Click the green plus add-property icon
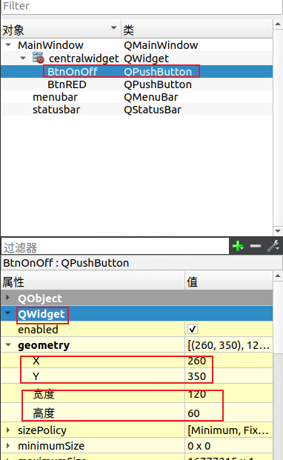 pos(238,246)
